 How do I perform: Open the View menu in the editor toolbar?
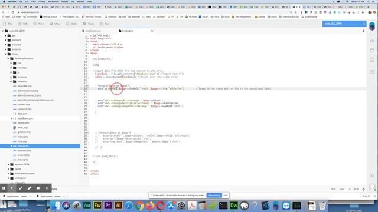55,24
